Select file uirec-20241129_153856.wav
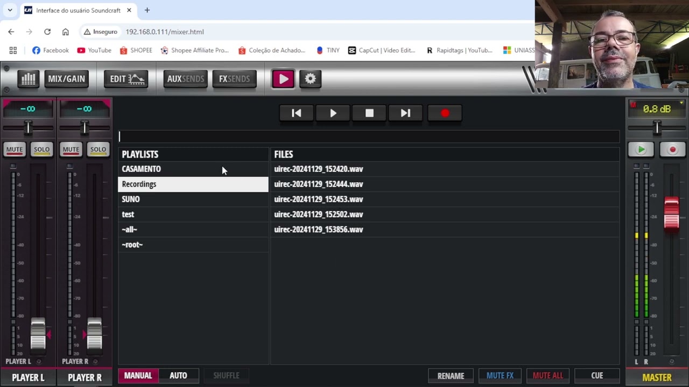The width and height of the screenshot is (689, 387). click(x=445, y=230)
